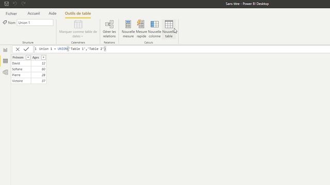The height and width of the screenshot is (185, 330).
Task: Undo the last action
Action: [x=15, y=4]
